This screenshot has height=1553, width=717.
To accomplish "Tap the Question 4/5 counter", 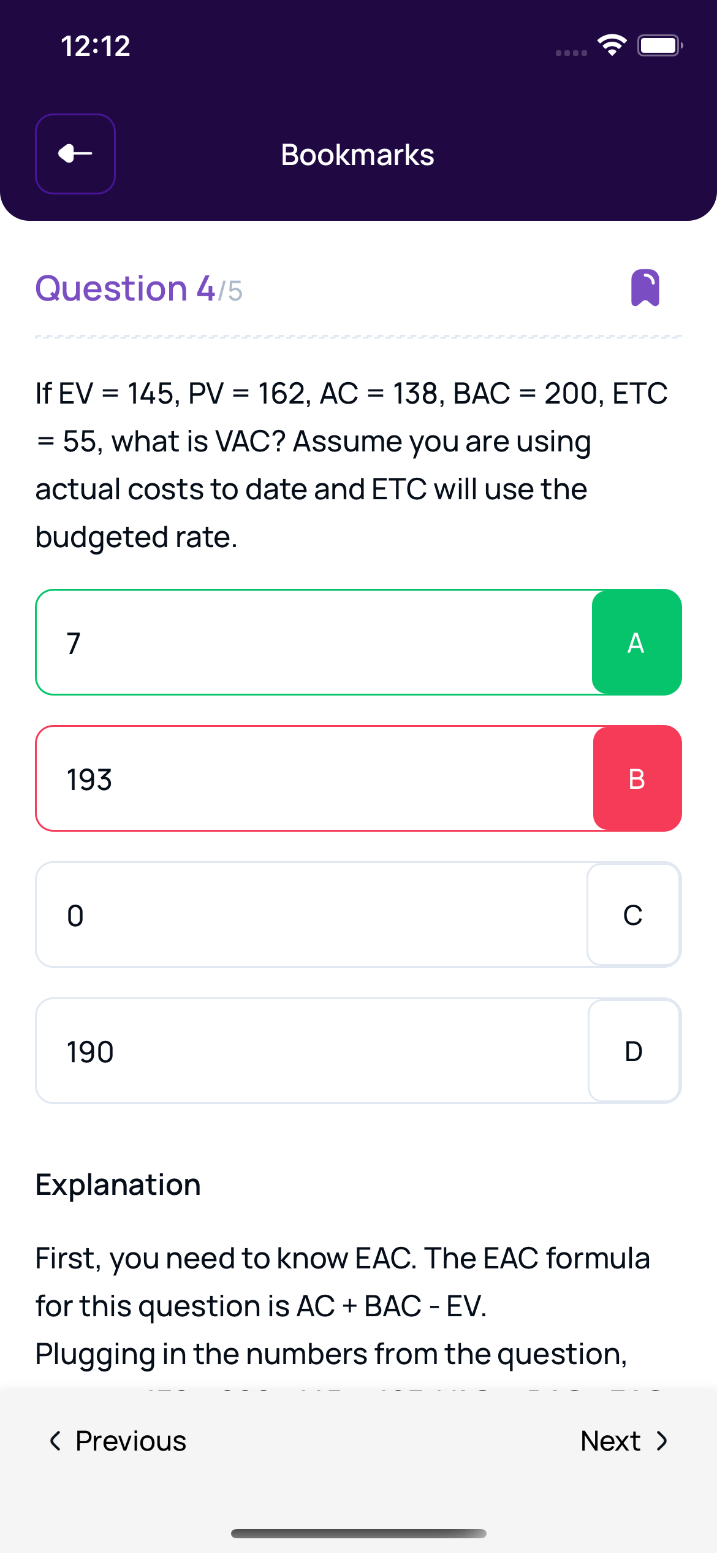I will pyautogui.click(x=139, y=288).
